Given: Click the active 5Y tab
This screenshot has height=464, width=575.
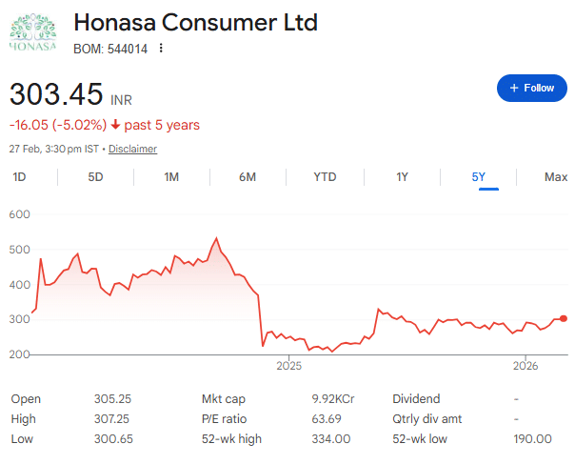Looking at the screenshot, I should click(x=478, y=177).
